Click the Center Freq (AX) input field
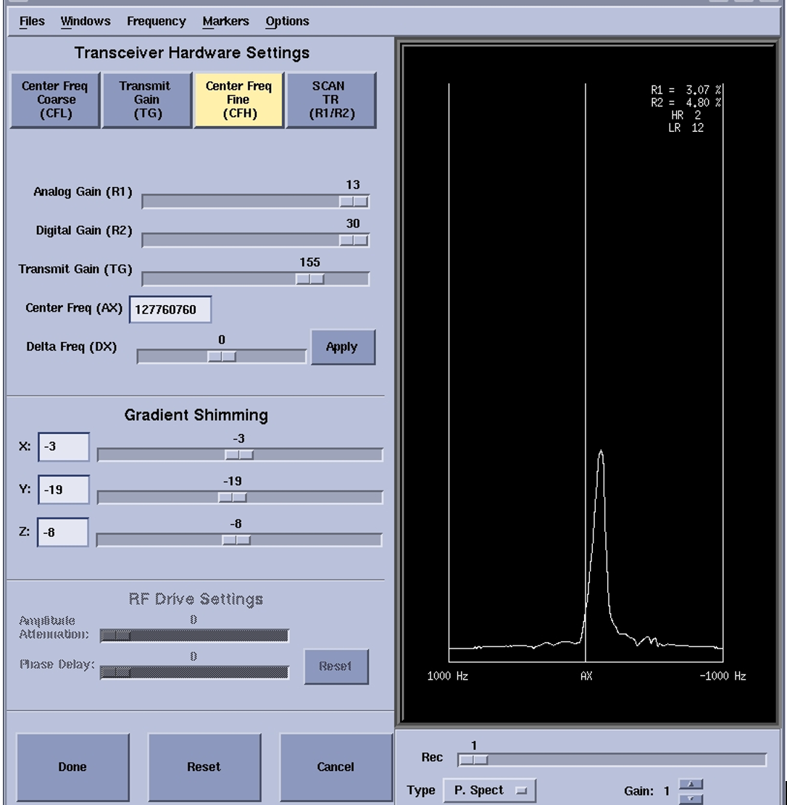This screenshot has width=787, height=805. [170, 310]
